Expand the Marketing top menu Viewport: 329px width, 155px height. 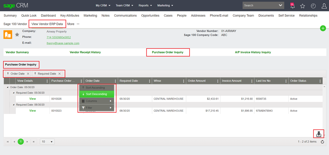165,6
